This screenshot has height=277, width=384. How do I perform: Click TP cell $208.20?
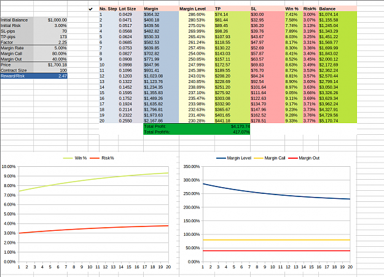tap(232, 76)
